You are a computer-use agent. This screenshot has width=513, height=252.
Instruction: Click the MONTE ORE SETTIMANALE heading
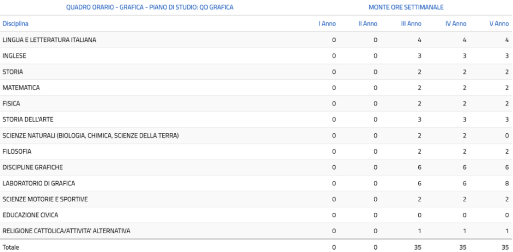[x=406, y=7]
